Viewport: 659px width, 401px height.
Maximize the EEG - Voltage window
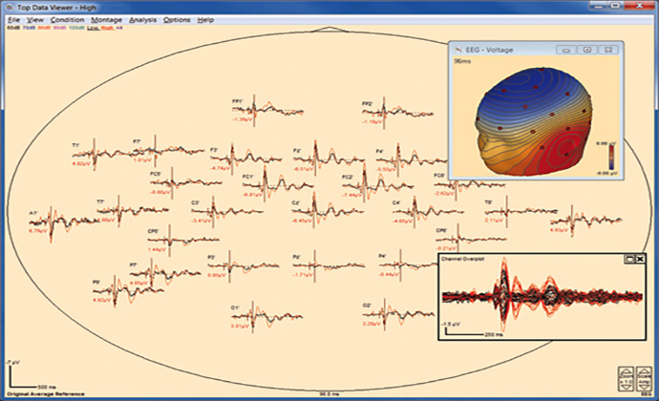[x=588, y=49]
